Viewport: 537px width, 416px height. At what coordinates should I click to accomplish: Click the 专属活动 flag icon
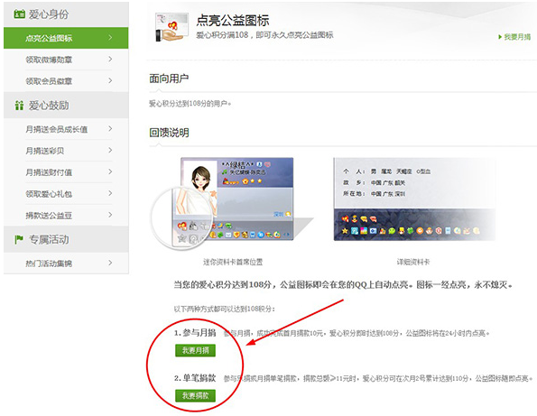[19, 239]
